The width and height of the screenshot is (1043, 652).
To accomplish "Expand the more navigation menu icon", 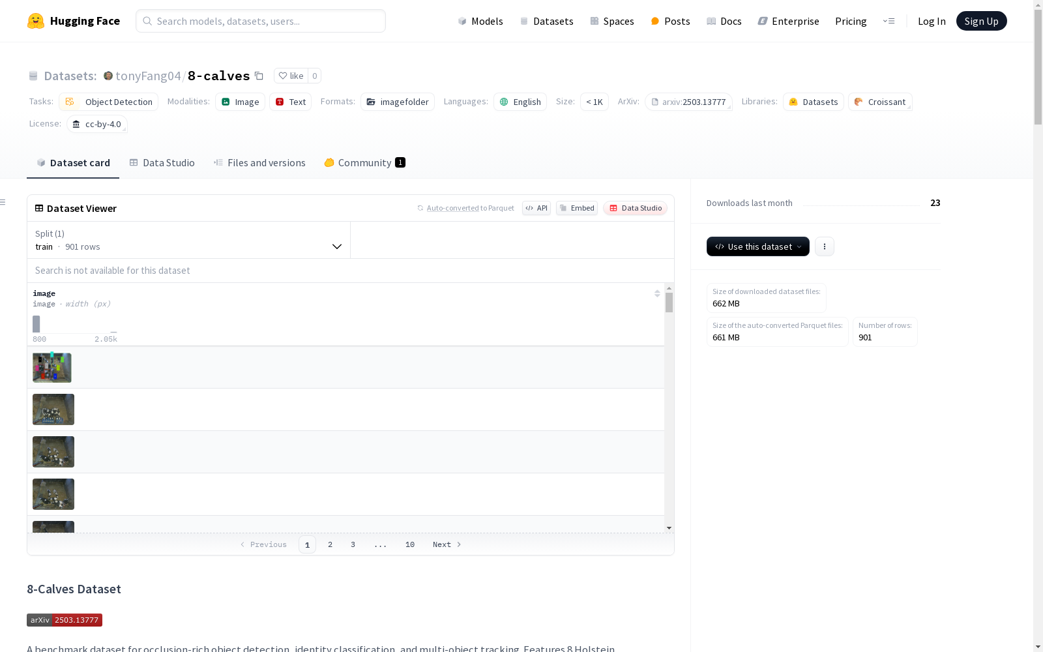I will [889, 21].
